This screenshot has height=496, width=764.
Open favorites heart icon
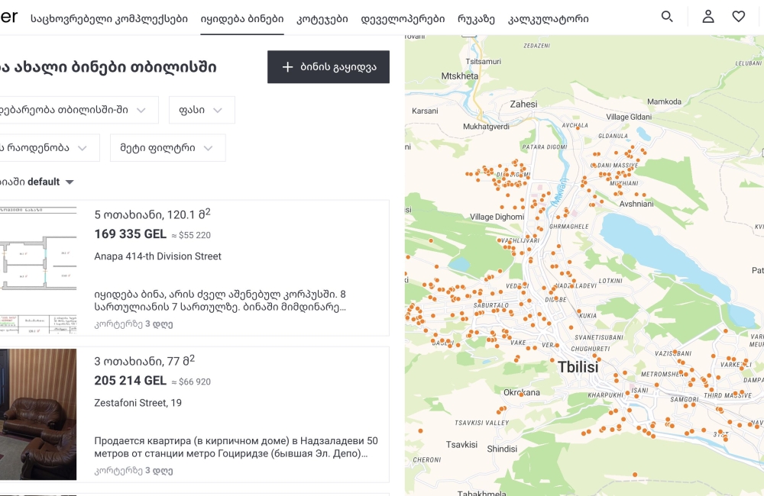738,17
